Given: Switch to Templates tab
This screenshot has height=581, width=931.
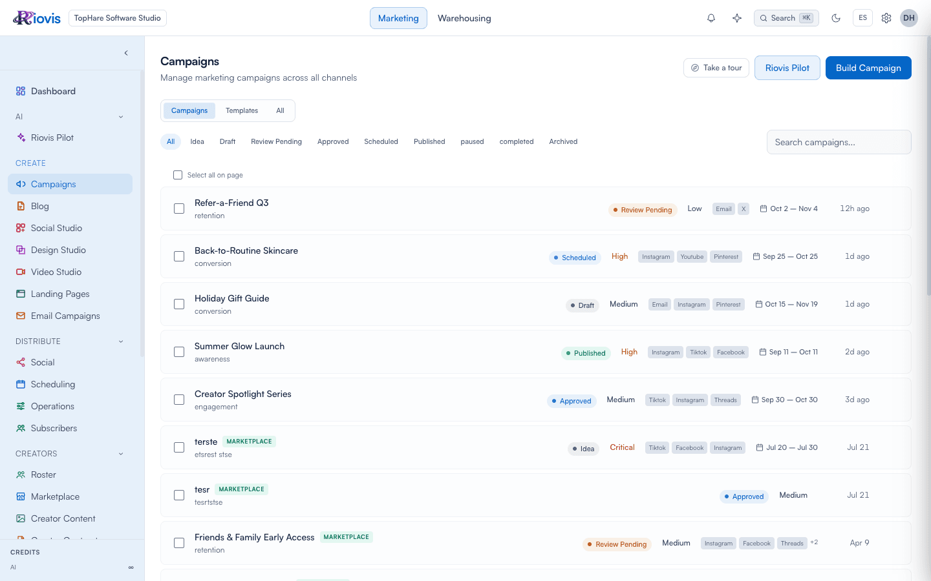Looking at the screenshot, I should [242, 110].
